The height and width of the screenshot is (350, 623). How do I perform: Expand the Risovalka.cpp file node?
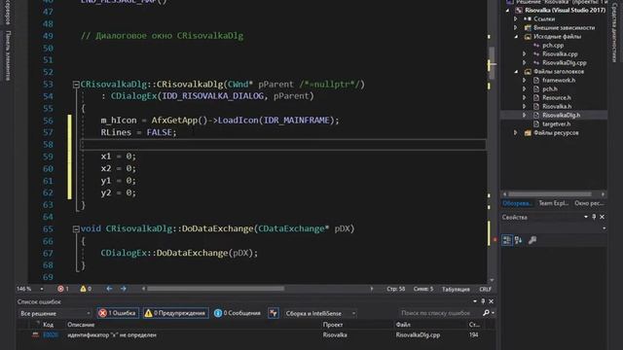pos(524,54)
